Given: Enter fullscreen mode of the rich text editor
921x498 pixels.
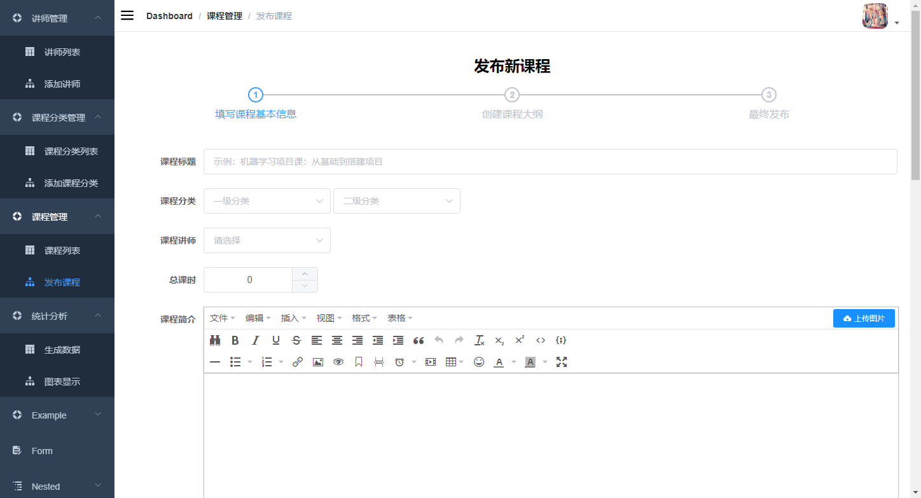Looking at the screenshot, I should coord(562,362).
